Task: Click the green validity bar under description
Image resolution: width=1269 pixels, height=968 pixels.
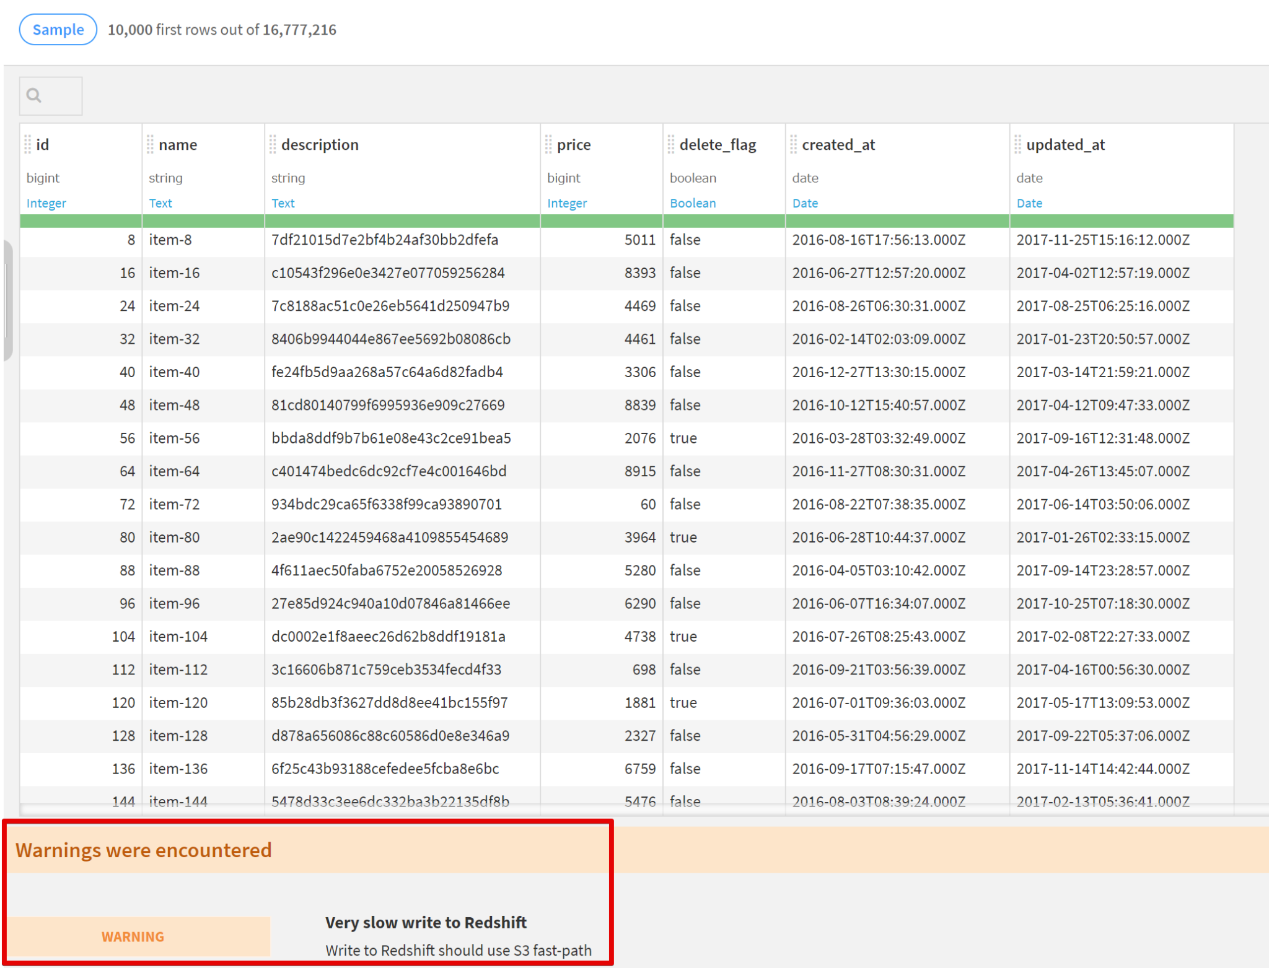Action: 402,221
